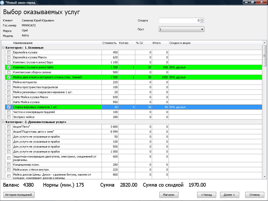The height and width of the screenshot is (201, 268).
Task: Uncheck 'Комплекс (кузов+салон) НаНо' checkbox
Action: coord(9,67)
